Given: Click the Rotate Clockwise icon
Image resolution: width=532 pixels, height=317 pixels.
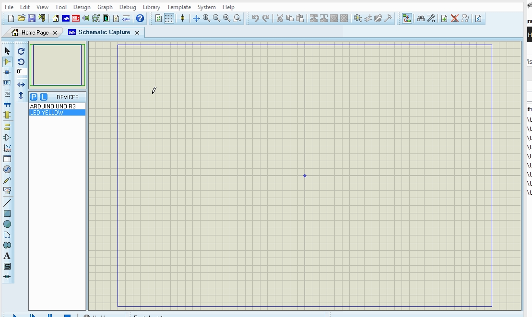Looking at the screenshot, I should point(21,51).
